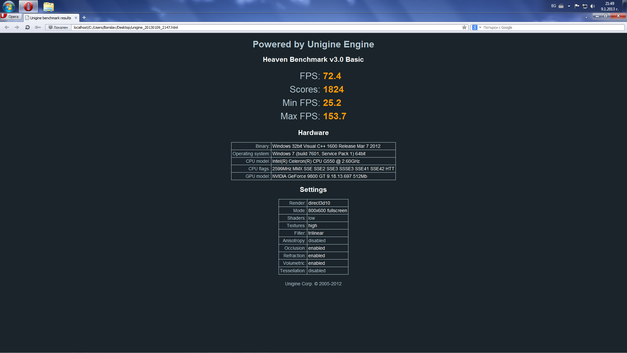Click the Show desktop button
Image resolution: width=627 pixels, height=353 pixels.
pos(624,6)
